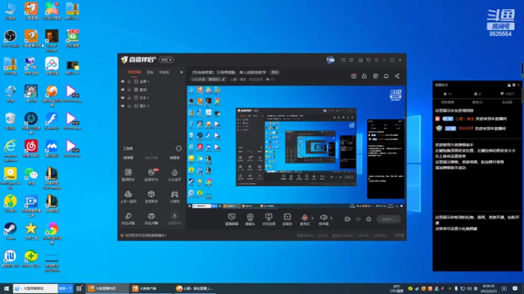Open the 小游戏 gamepad tool

pos(174,197)
